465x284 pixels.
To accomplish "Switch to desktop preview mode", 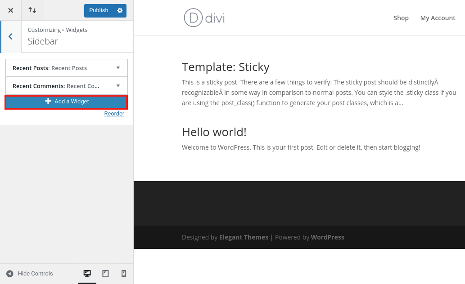I will [x=87, y=274].
